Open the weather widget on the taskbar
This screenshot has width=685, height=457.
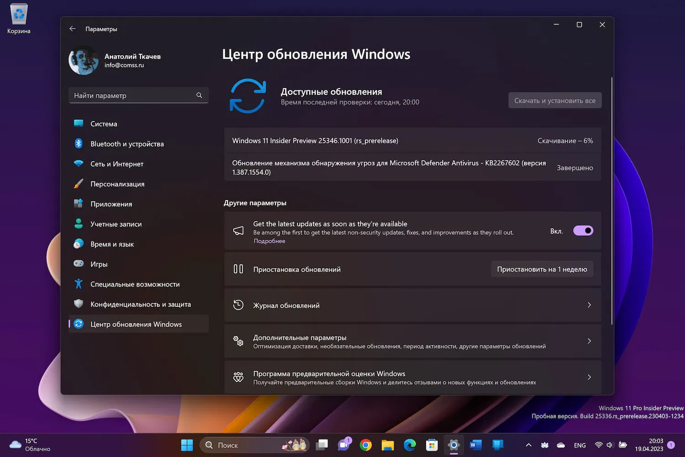[23, 445]
